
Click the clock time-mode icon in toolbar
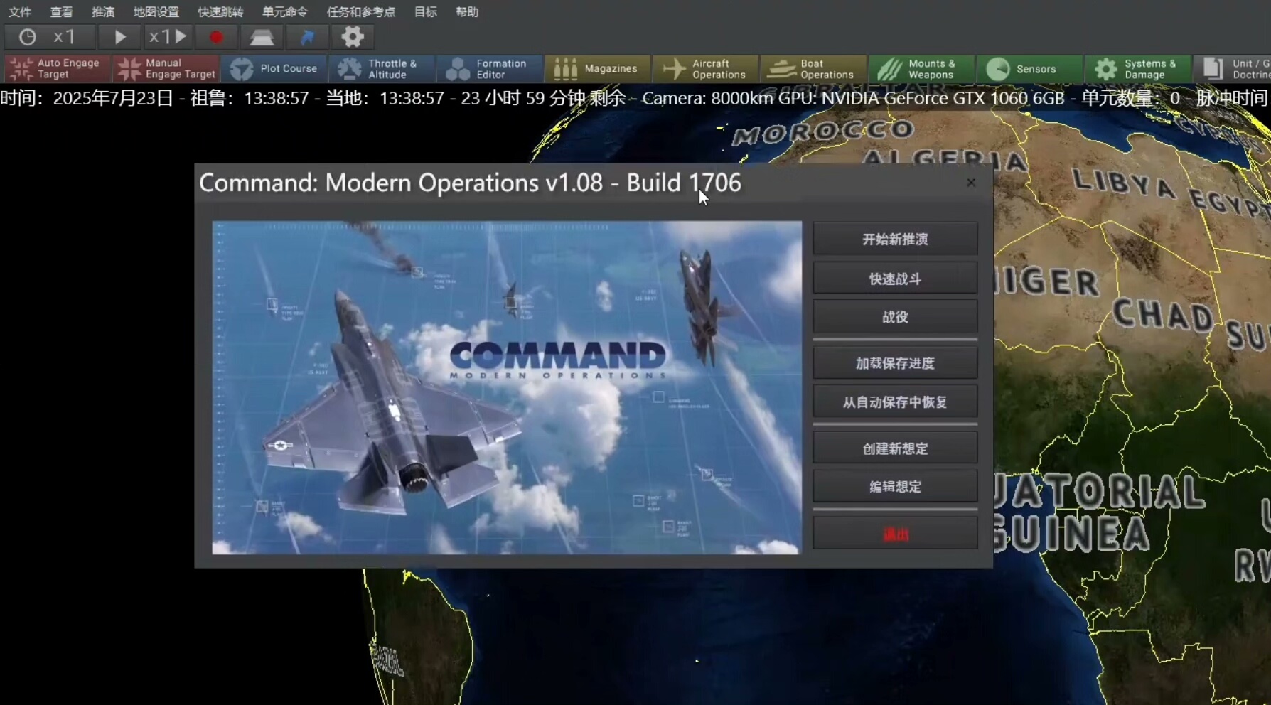(27, 37)
